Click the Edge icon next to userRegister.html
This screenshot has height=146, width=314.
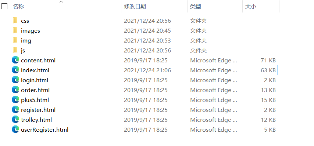tap(15, 129)
